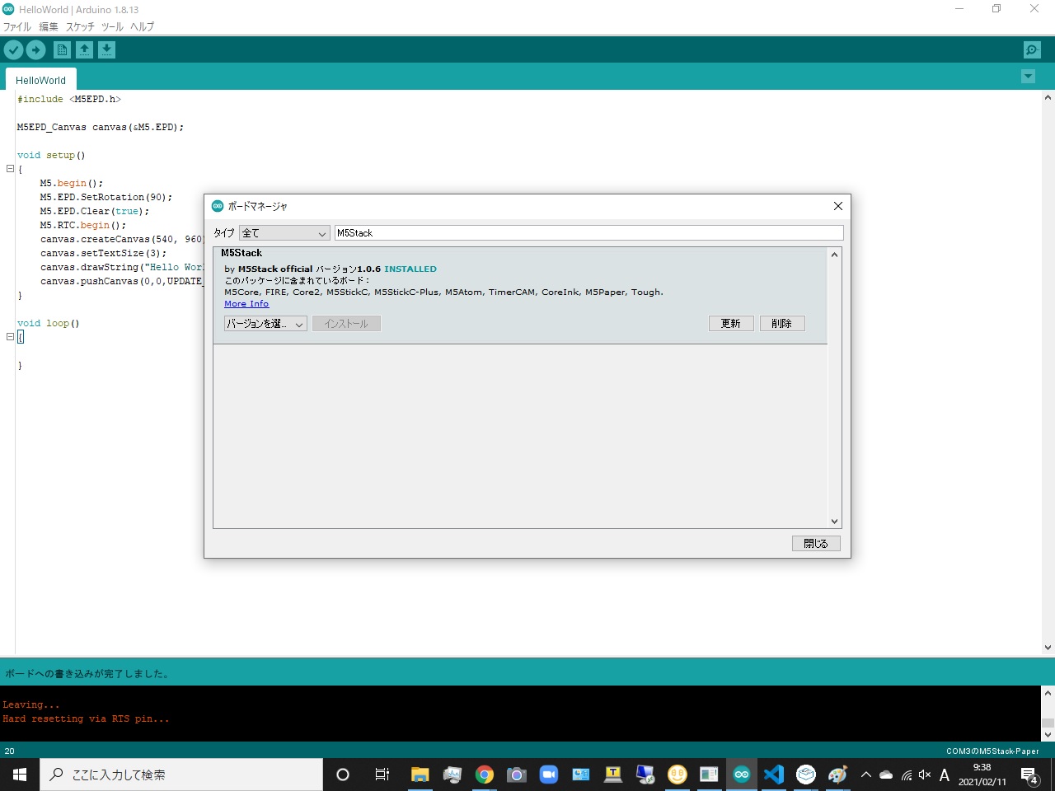Open the notification center icon
1055x791 pixels.
1029,775
